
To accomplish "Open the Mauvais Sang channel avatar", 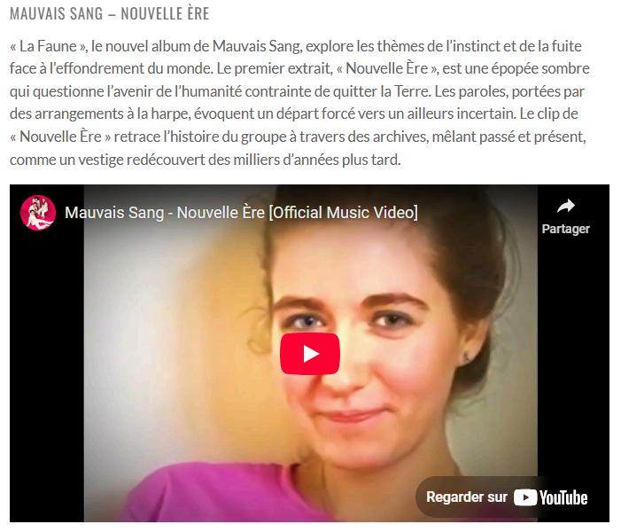I will [38, 213].
